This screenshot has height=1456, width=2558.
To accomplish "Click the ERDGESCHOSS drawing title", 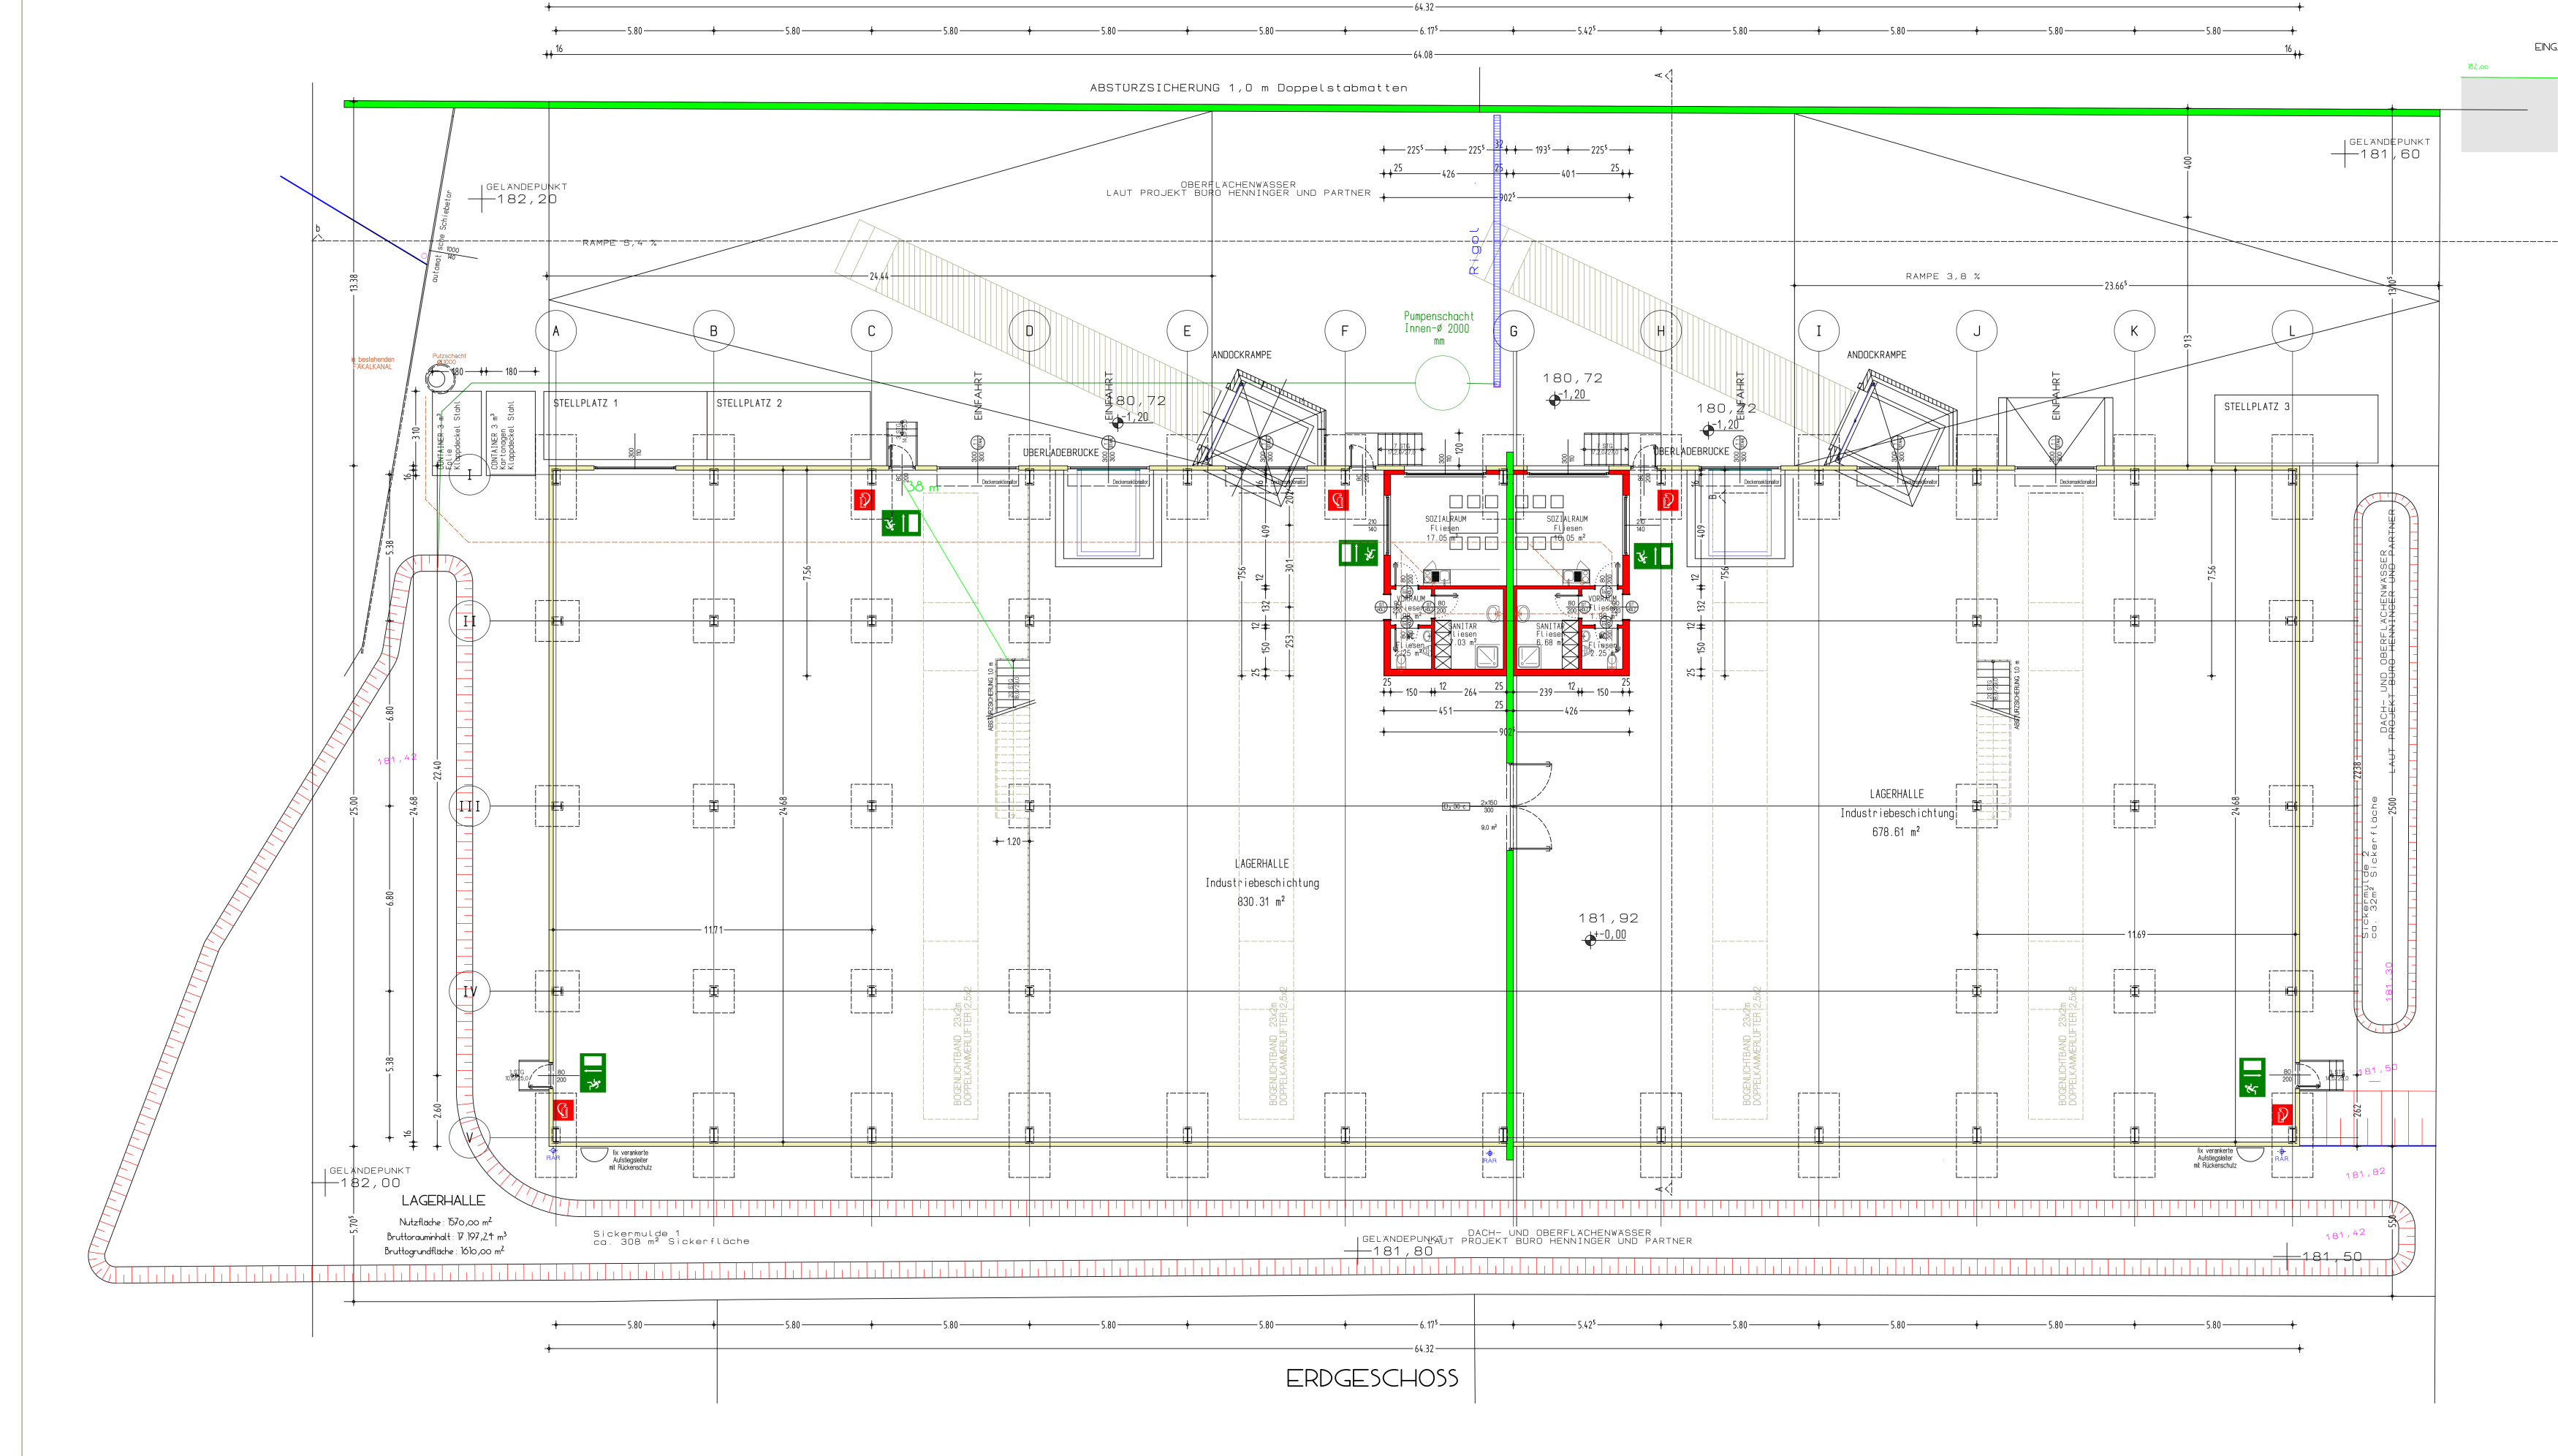I will (x=1372, y=1379).
